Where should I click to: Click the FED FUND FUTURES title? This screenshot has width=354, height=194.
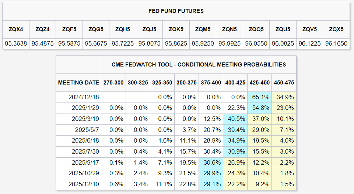tap(176, 11)
